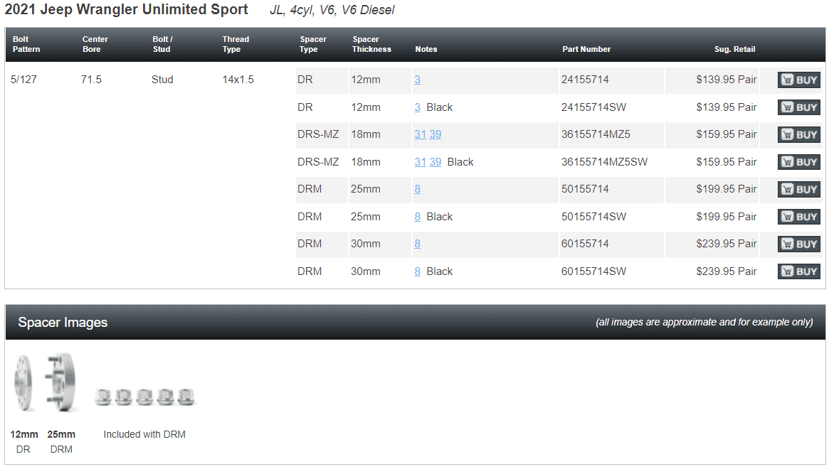Screen dimensions: 829x469
Task: Click the $139.95 Pair price for 24155714
Action: click(x=726, y=80)
